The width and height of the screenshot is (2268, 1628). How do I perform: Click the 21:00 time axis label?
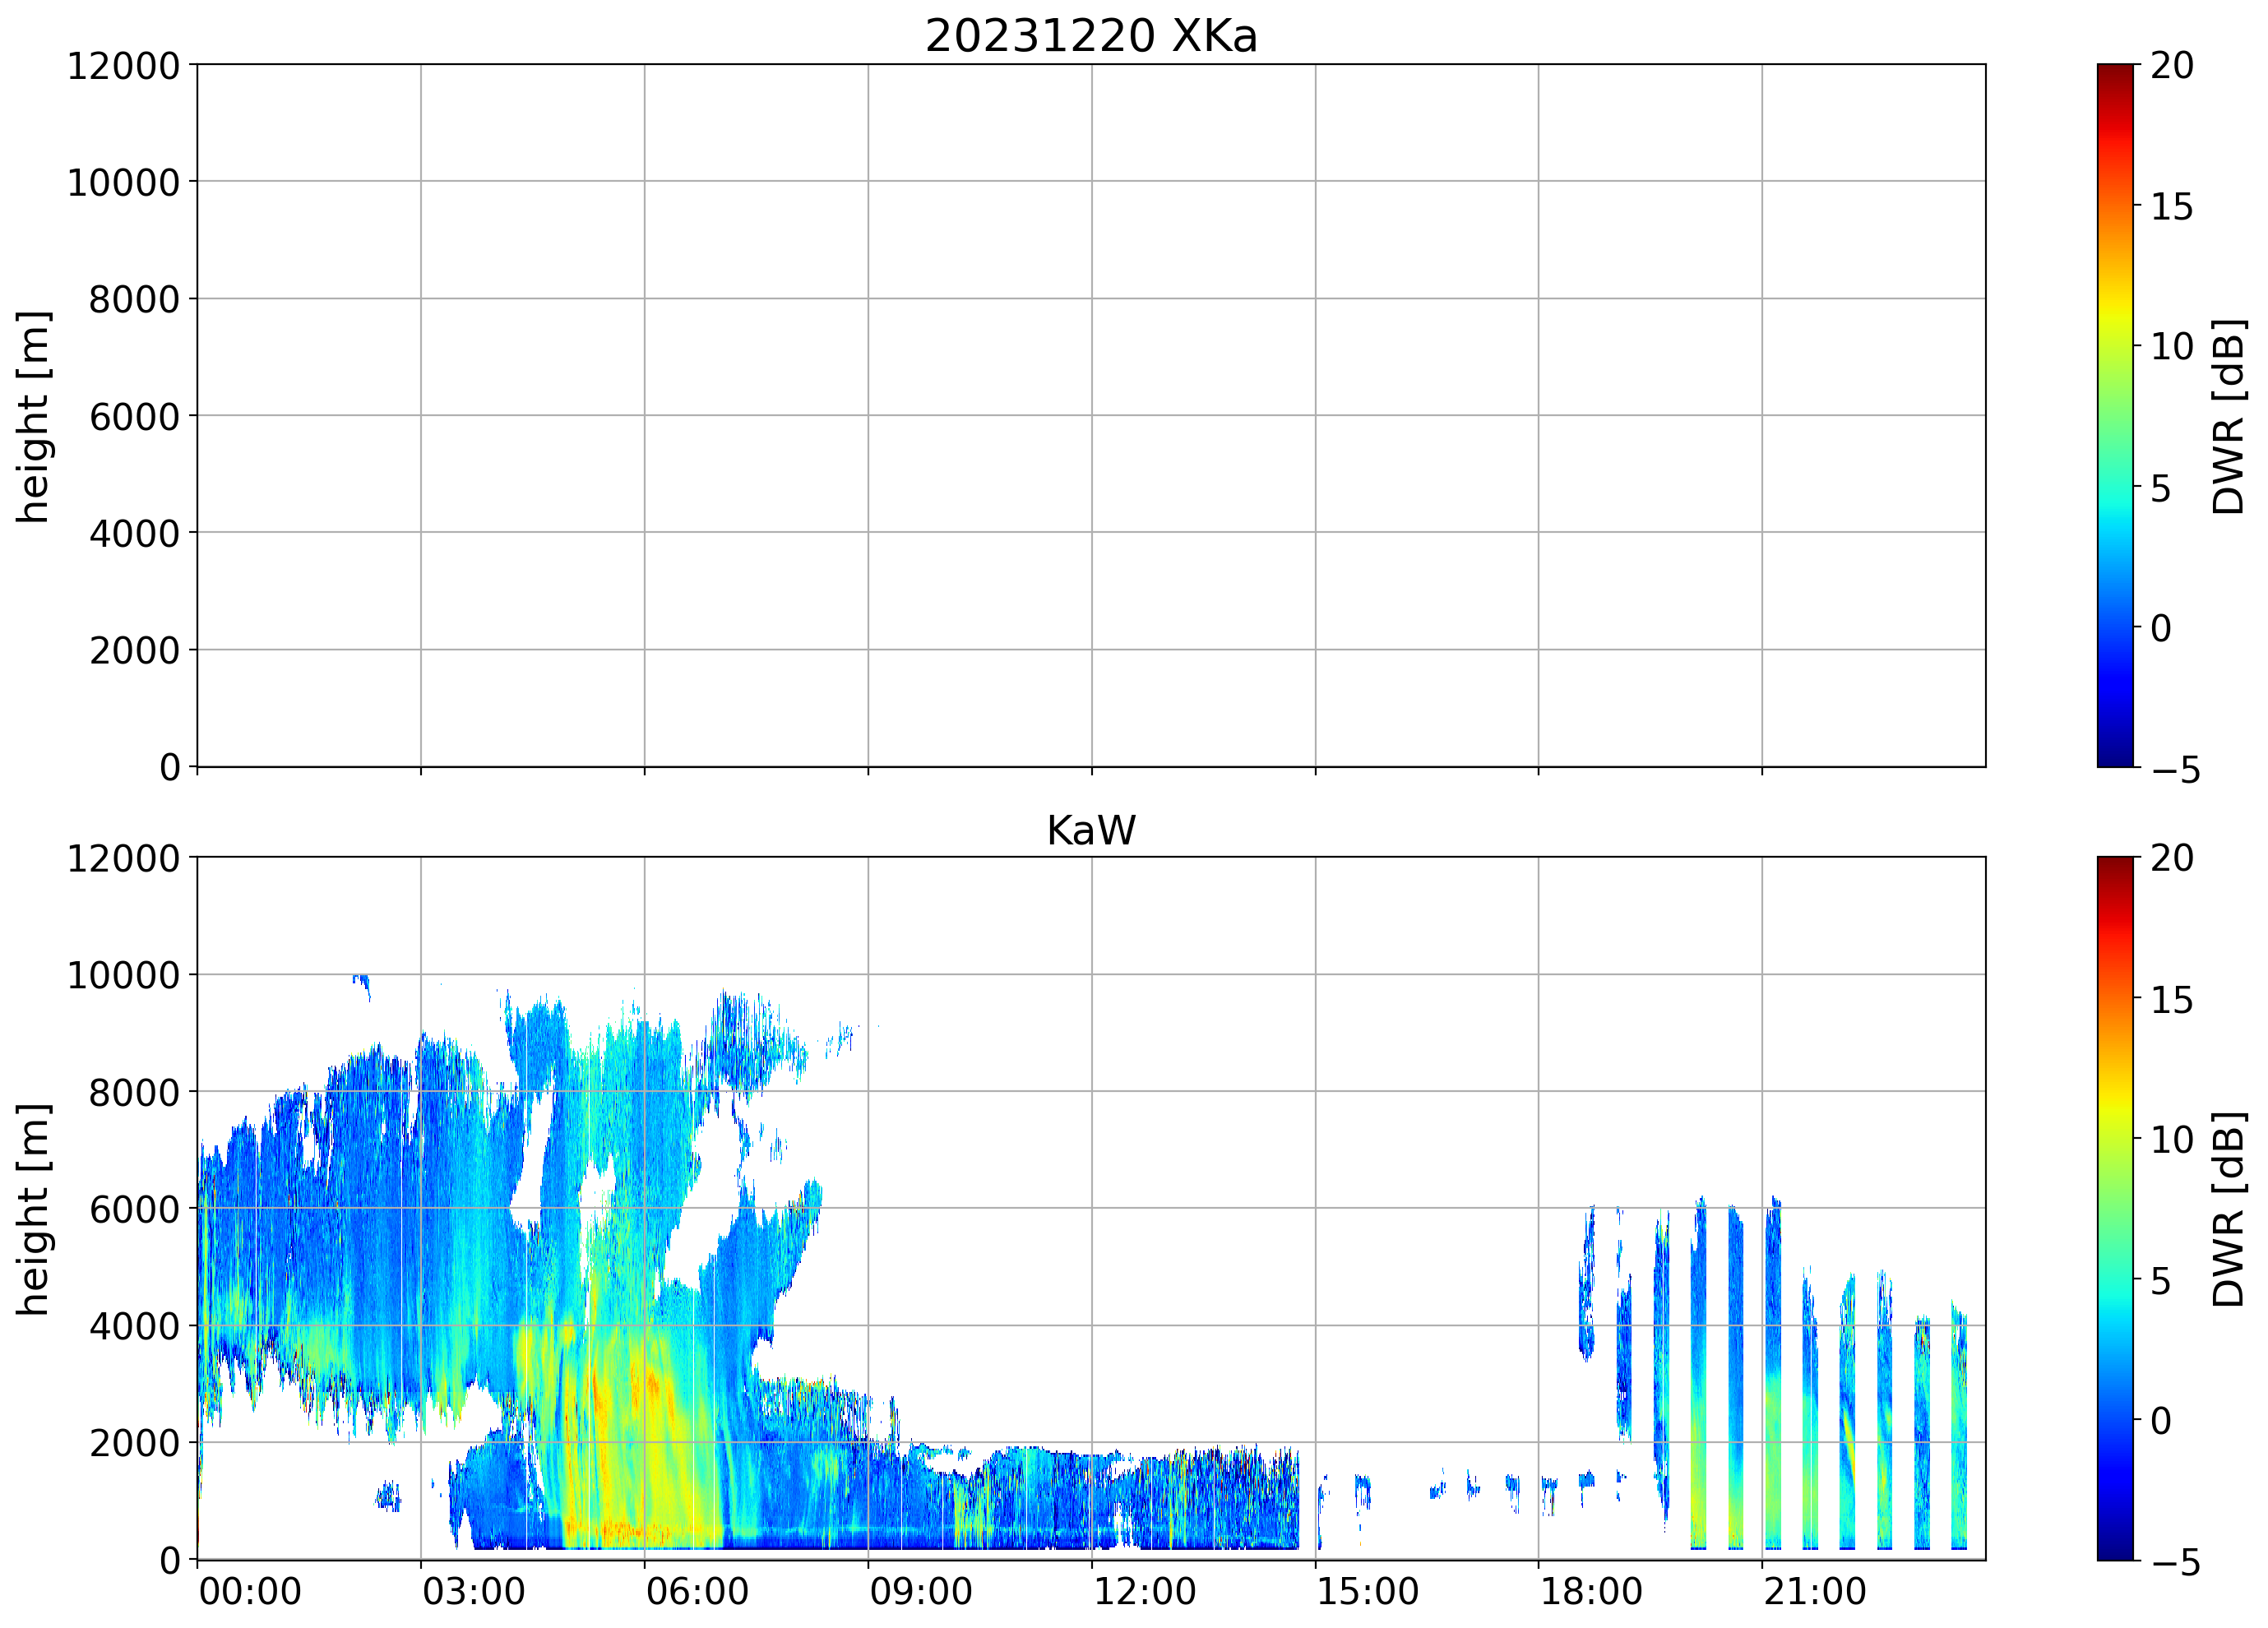tap(1814, 1591)
